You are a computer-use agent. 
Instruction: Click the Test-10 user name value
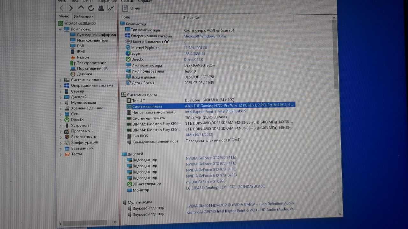click(190, 71)
